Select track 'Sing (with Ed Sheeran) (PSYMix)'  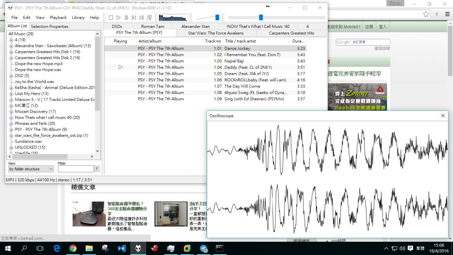click(x=205, y=99)
